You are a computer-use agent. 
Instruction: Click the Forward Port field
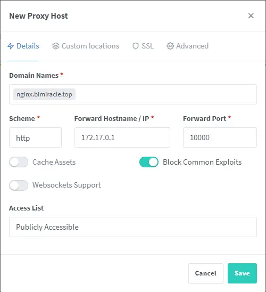click(220, 137)
